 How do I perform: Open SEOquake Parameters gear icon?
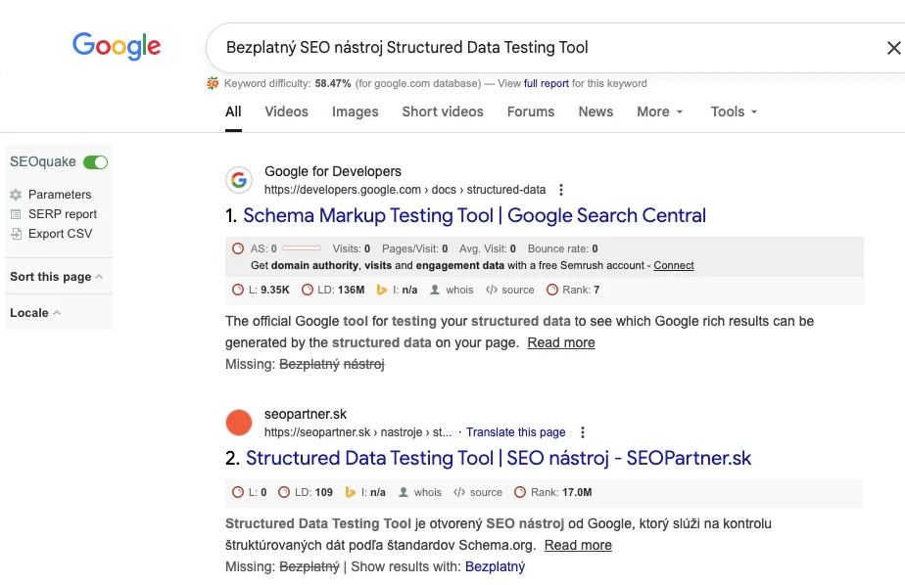click(x=16, y=195)
